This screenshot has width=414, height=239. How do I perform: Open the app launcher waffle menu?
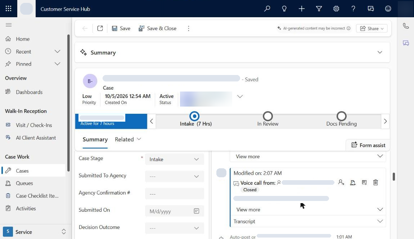click(8, 9)
